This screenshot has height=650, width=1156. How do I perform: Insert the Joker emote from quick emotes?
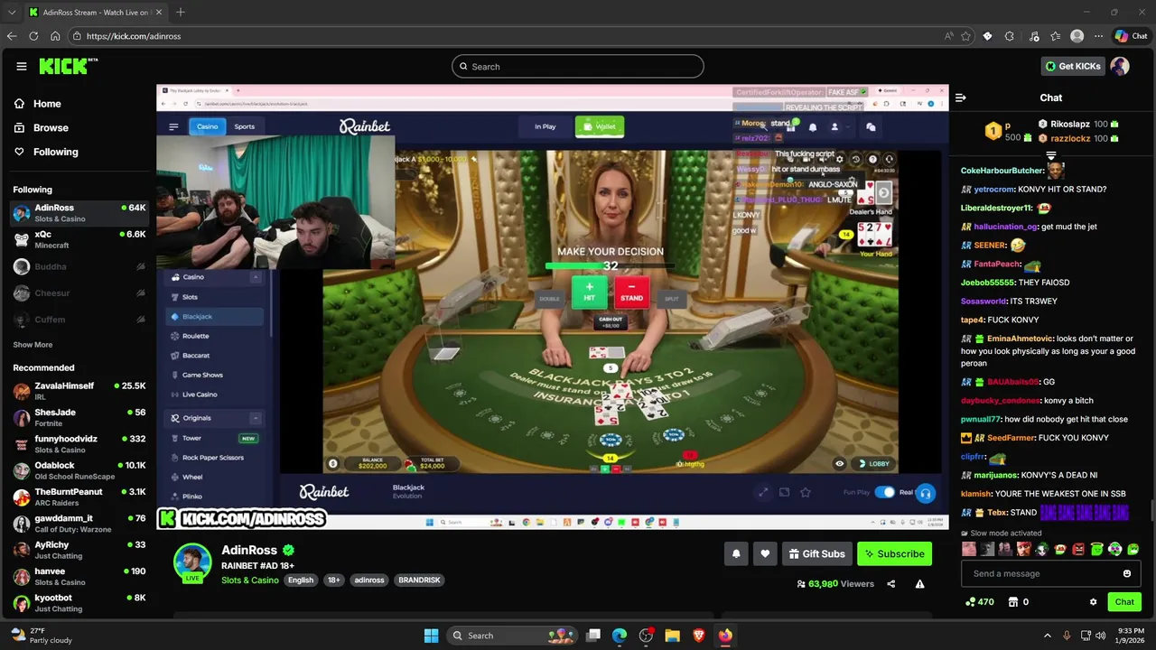[1041, 549]
